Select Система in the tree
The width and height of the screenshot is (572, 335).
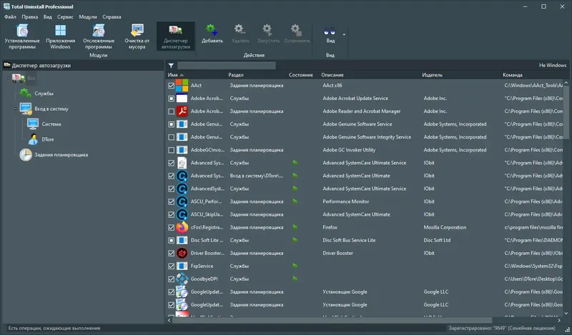click(51, 124)
